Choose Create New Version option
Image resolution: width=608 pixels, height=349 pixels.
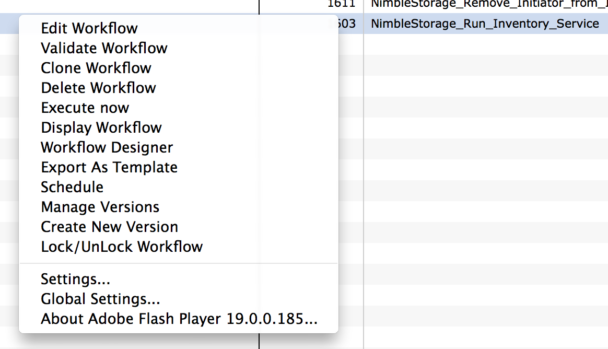point(109,227)
